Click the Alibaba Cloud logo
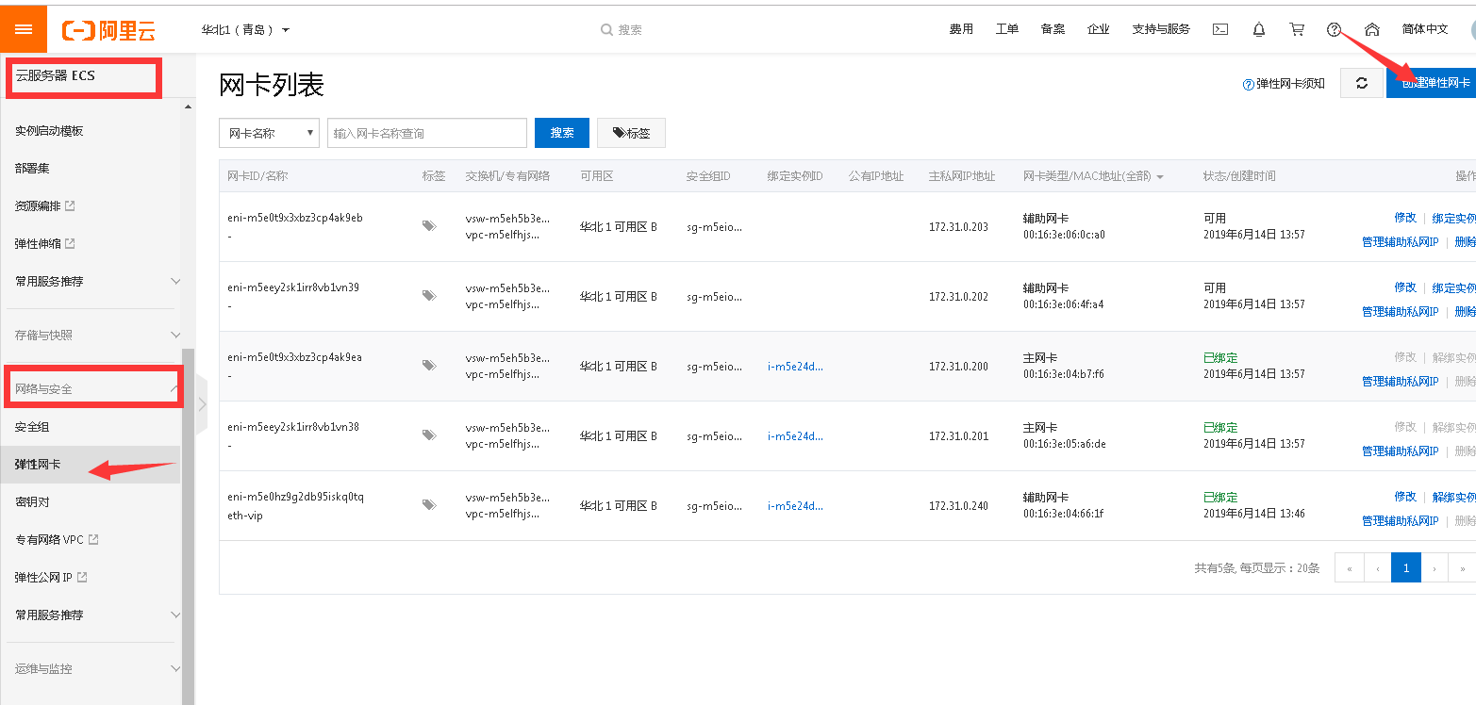 pos(108,30)
